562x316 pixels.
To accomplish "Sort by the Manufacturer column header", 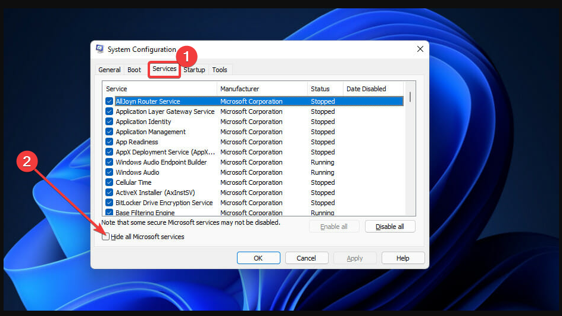I will tap(262, 89).
